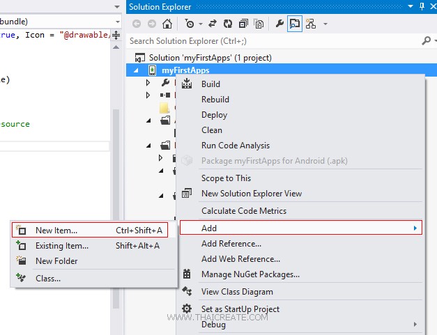Choose Deploy from the context menu

point(214,115)
